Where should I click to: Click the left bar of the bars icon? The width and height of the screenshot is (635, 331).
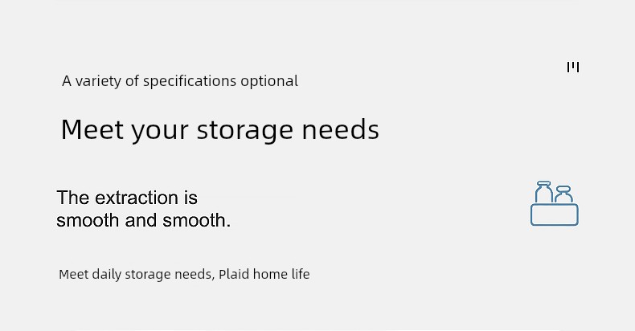568,67
